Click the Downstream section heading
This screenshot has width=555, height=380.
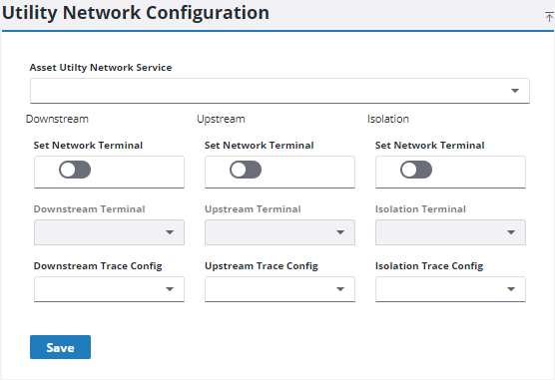point(57,119)
